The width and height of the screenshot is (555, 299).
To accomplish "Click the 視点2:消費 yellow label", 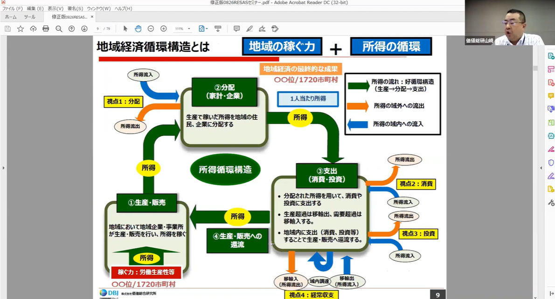I will 416,184.
